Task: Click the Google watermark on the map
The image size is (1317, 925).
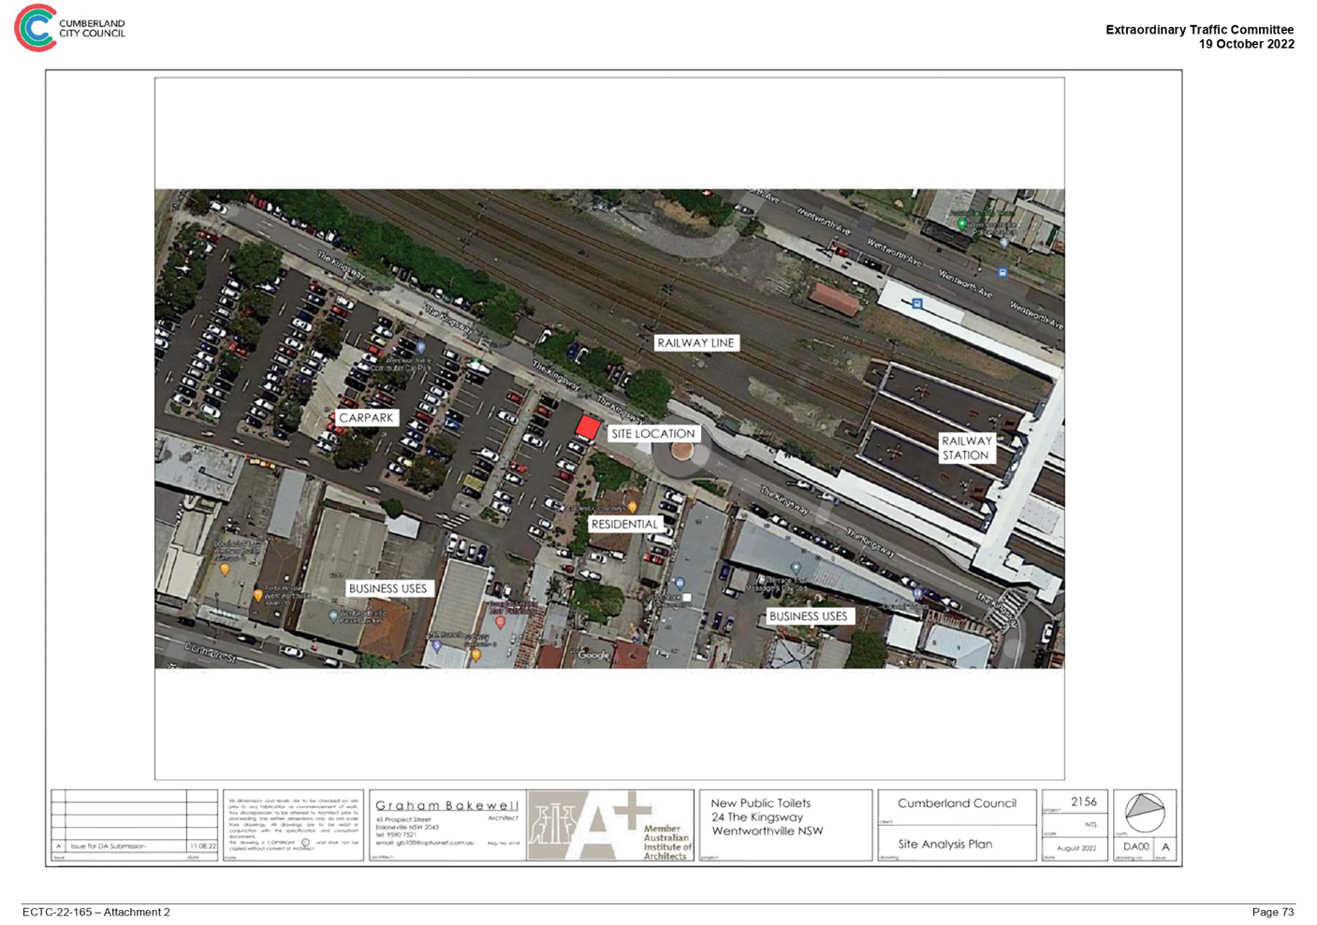Action: click(x=593, y=655)
